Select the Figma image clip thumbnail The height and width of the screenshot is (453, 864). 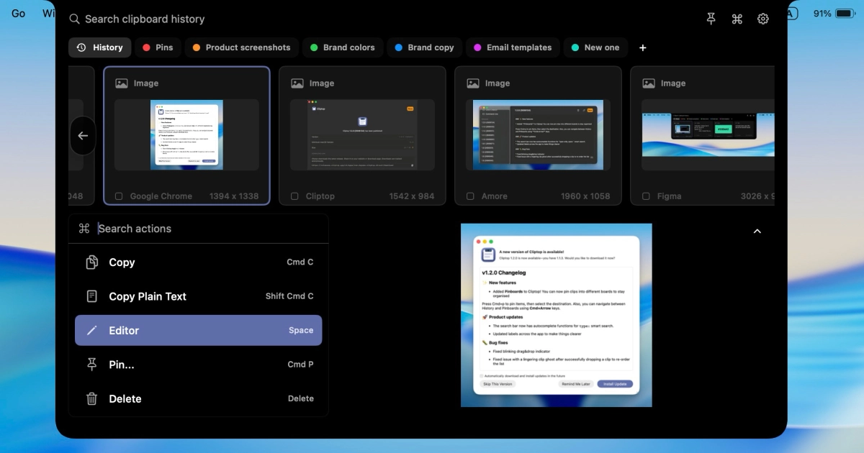pos(708,135)
